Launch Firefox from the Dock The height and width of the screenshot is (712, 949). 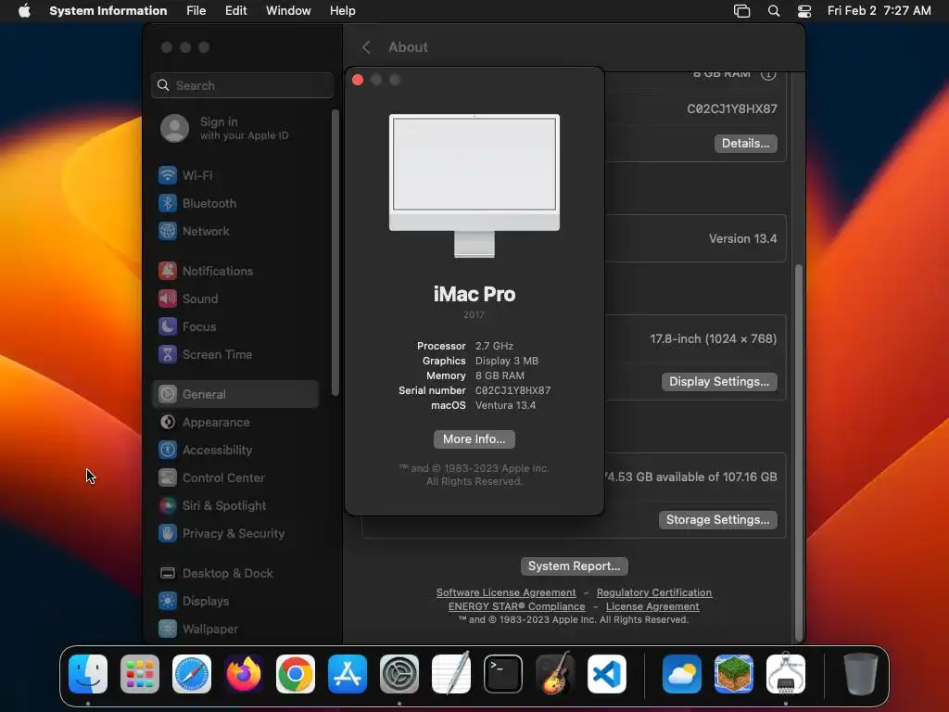click(x=244, y=674)
